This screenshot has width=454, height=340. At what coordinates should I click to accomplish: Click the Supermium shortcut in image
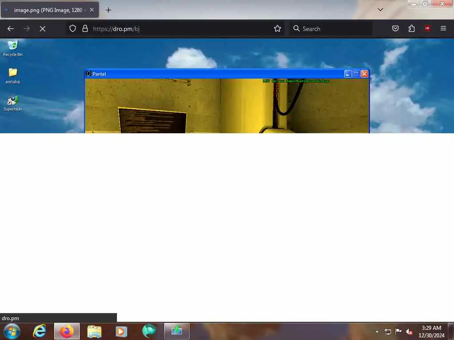click(x=12, y=103)
